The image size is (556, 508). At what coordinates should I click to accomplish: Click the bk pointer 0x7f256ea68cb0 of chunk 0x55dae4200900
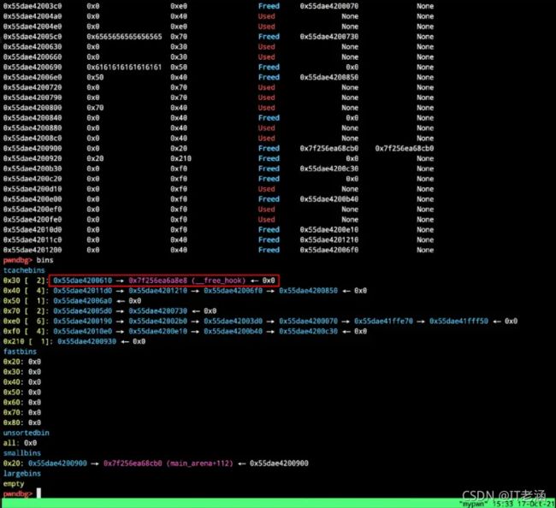[x=405, y=148]
